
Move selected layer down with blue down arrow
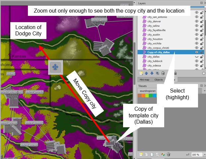tap(152, 73)
